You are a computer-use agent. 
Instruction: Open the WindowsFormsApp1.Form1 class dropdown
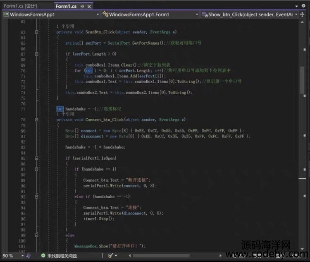197,14
